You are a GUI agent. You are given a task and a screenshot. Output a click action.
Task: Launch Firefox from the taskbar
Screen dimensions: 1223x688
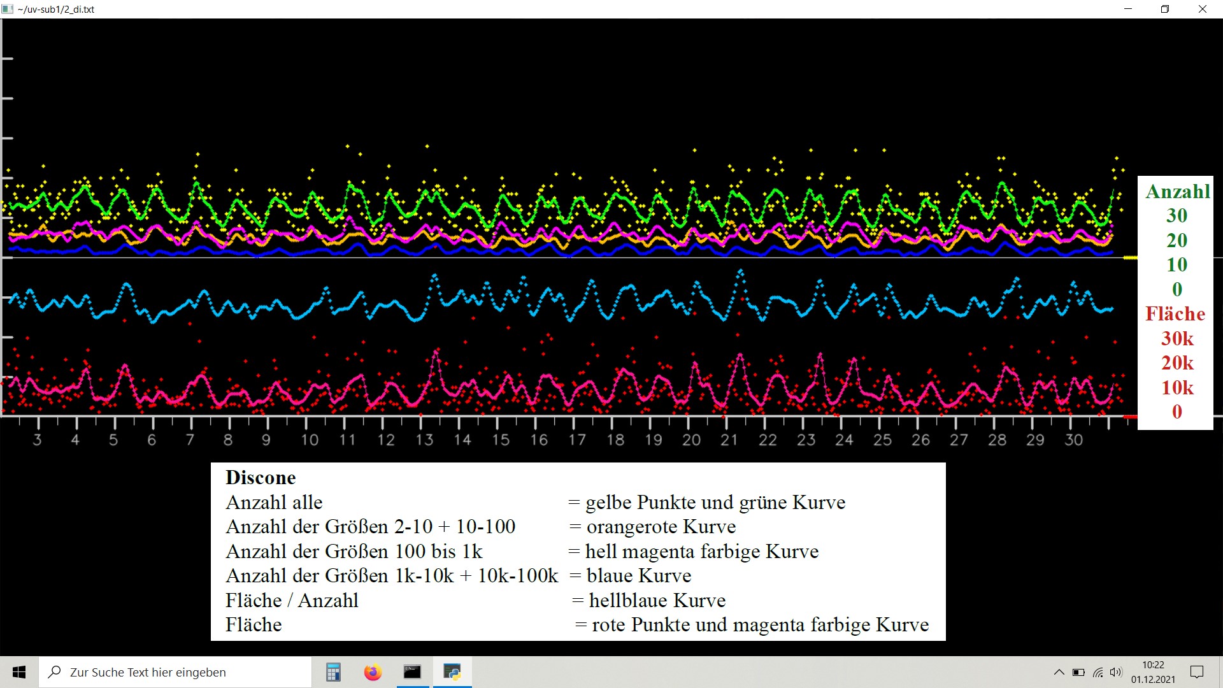pos(373,672)
